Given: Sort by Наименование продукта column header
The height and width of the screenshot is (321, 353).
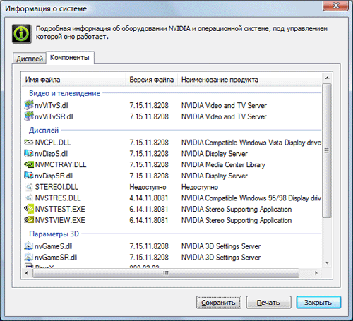Looking at the screenshot, I should [249, 80].
